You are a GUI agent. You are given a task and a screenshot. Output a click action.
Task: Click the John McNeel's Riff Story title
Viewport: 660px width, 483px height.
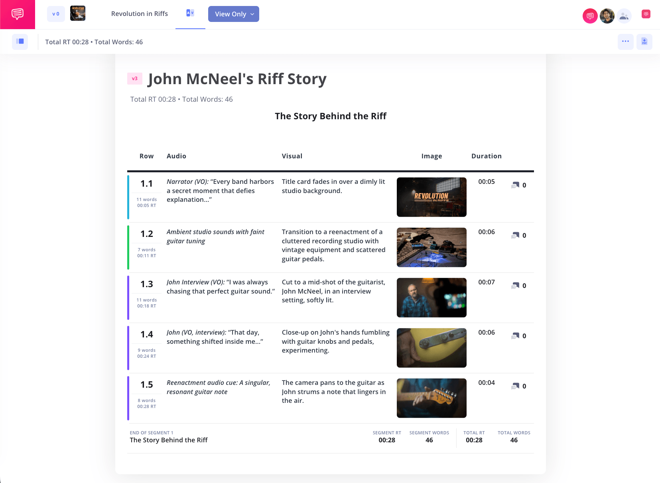point(237,79)
